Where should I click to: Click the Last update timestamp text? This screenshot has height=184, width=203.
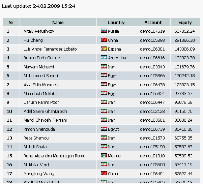[x=38, y=6]
